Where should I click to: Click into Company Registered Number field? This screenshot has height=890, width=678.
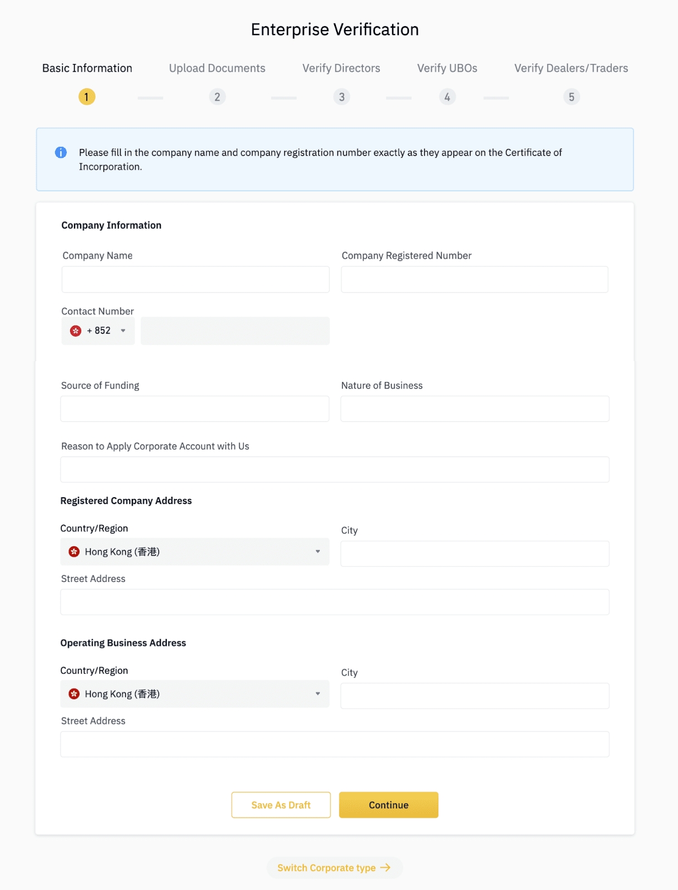(474, 279)
